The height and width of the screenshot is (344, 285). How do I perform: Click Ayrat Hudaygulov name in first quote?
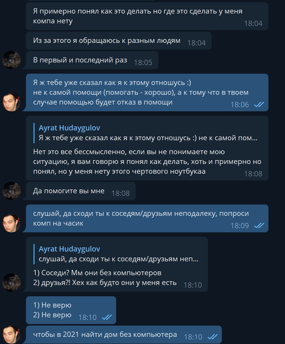pos(69,128)
